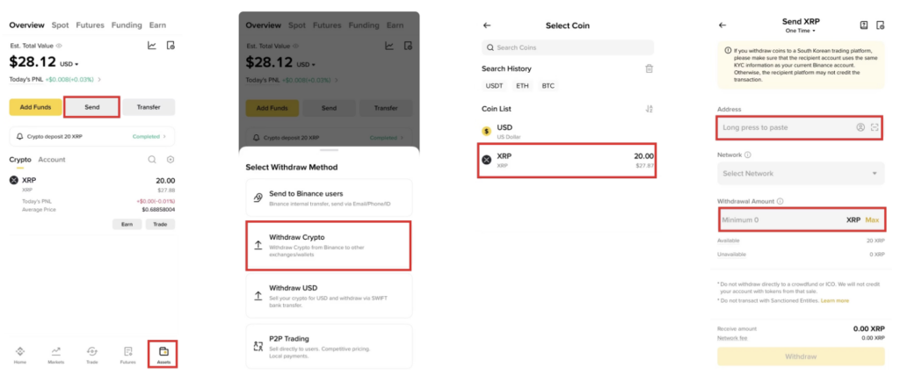Tap the XRP coin icon in the first screen asset list
The image size is (900, 374).
coord(14,180)
